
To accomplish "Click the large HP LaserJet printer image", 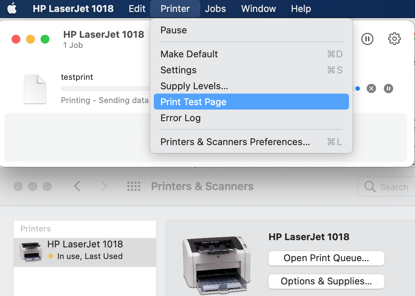I will [x=216, y=266].
